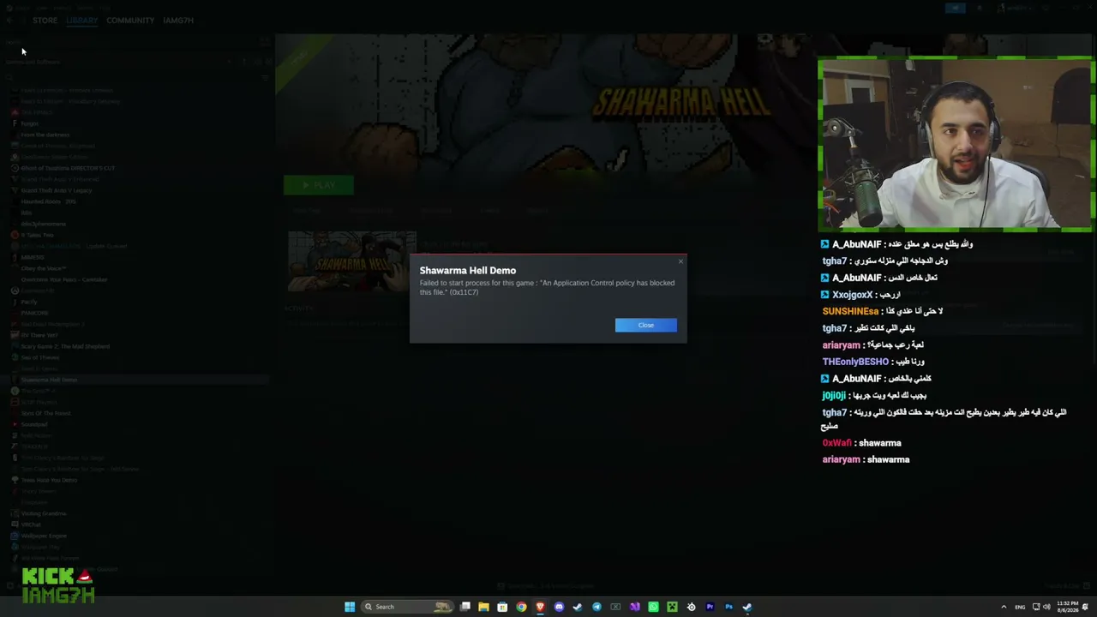Select RV There Yet? in library
This screenshot has height=617, width=1097.
point(39,335)
